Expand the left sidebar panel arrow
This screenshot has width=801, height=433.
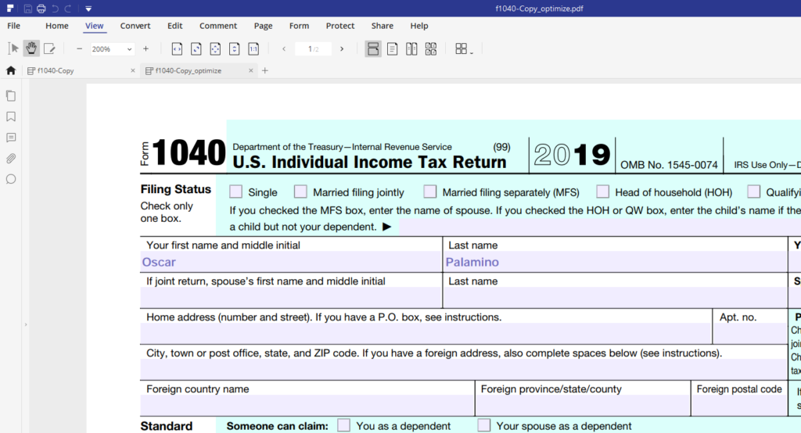point(26,324)
